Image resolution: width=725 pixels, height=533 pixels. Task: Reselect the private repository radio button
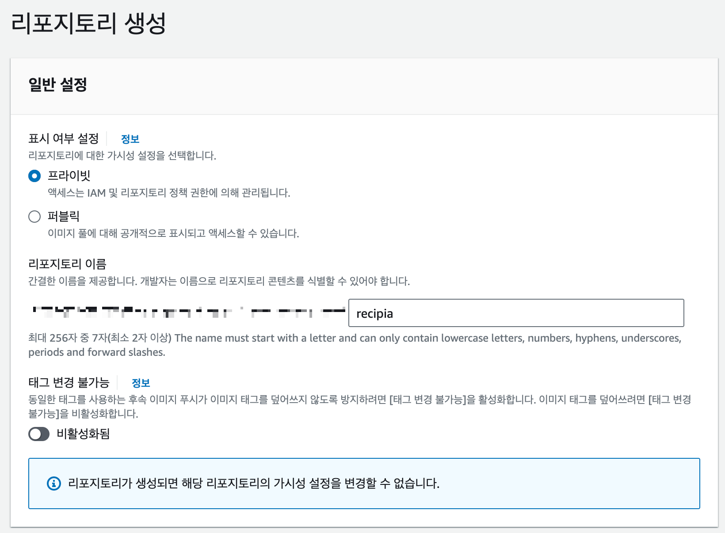[x=34, y=176]
